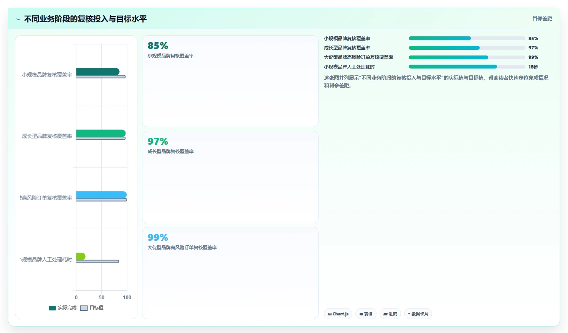Click the description paragraph starting 这张图并列展示

click(x=436, y=82)
